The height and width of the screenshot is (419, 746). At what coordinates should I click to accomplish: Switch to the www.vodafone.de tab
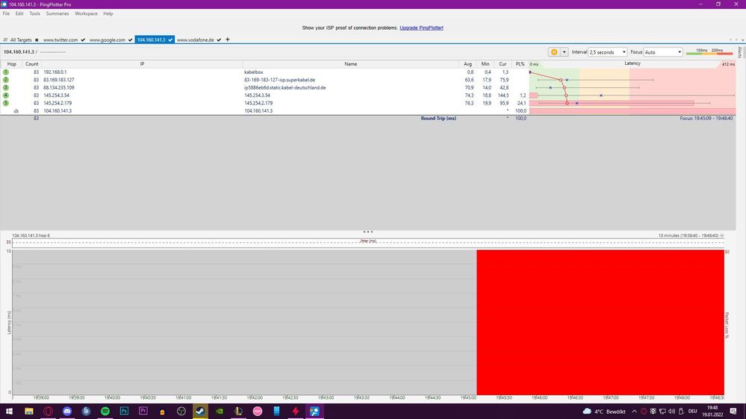pos(196,40)
